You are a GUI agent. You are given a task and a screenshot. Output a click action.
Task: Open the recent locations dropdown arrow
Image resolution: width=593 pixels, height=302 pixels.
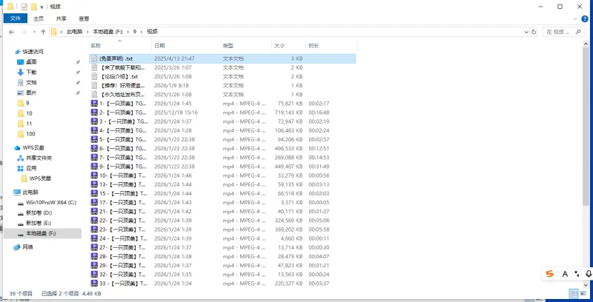(x=34, y=32)
